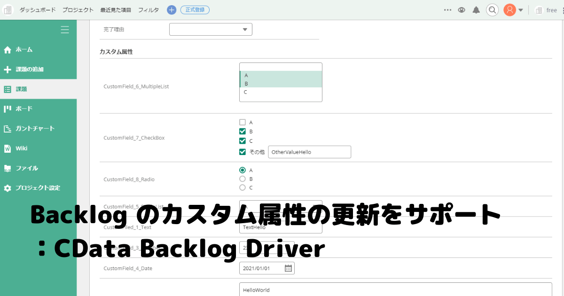Open the notifications bell icon
Viewport: 564px width, 296px height.
(x=476, y=10)
